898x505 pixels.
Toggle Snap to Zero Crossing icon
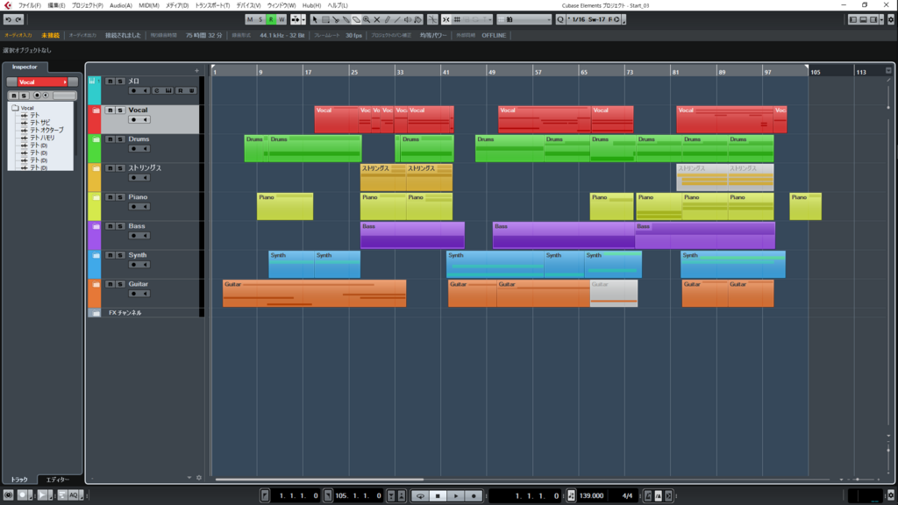(432, 19)
